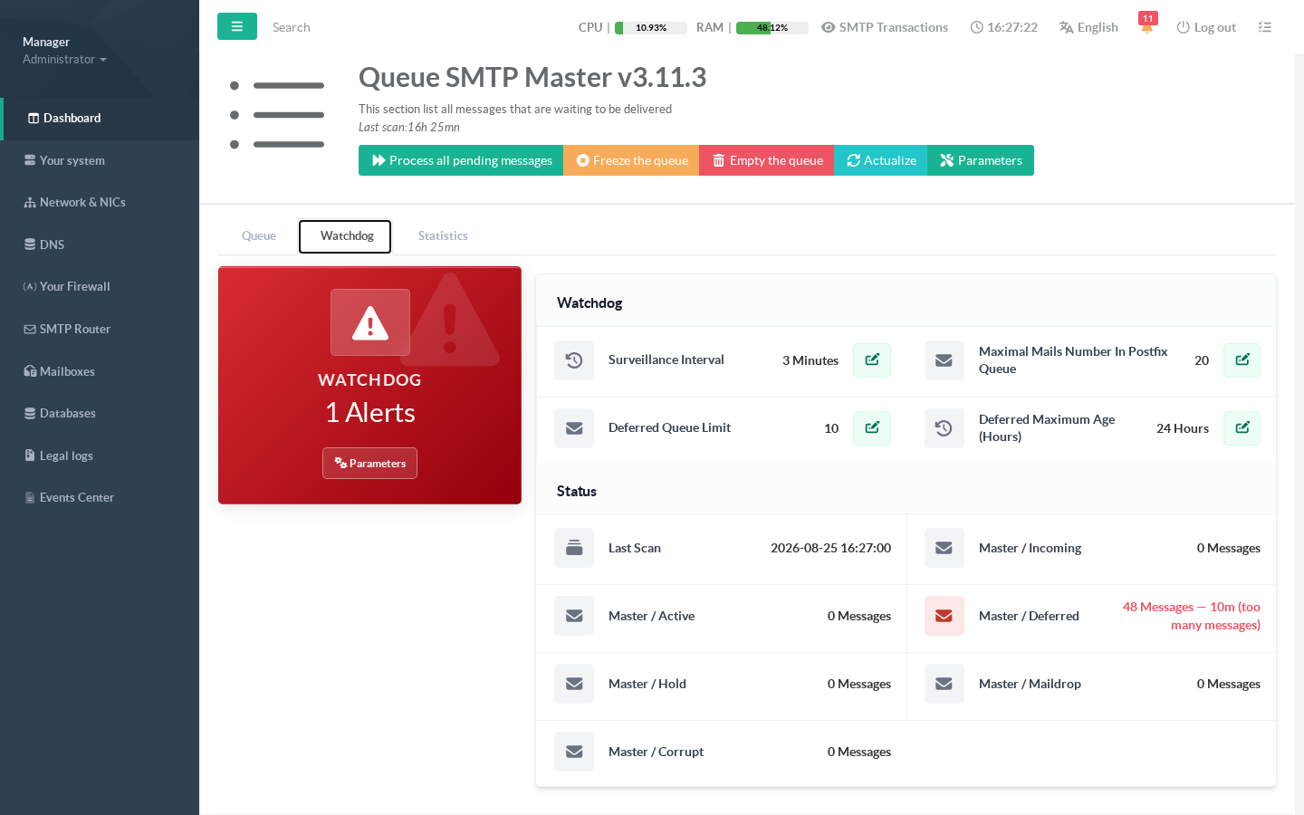Open Your Firewall in the sidebar
The width and height of the screenshot is (1304, 815).
[x=100, y=287]
